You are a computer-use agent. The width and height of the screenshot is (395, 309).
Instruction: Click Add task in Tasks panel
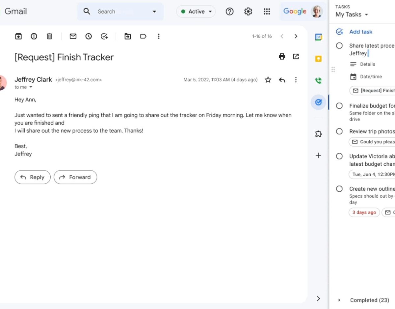point(360,32)
